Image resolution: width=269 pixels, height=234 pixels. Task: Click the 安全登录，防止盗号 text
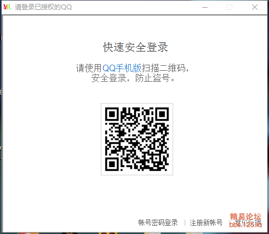(133, 78)
